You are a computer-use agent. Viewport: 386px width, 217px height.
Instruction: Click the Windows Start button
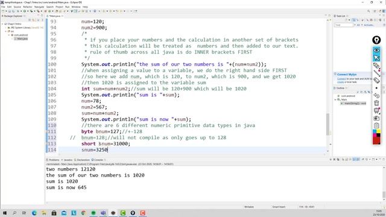click(x=4, y=213)
